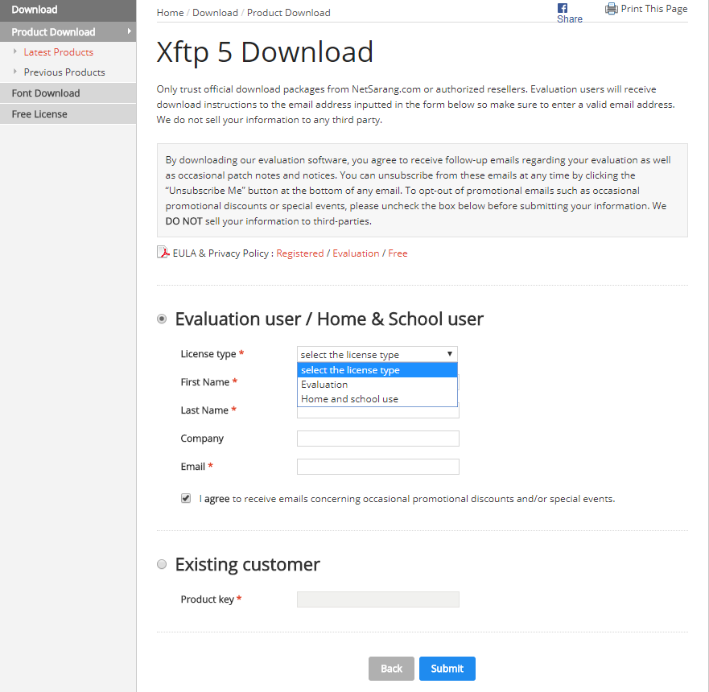Select Evaluation user / Home & School radio
The height and width of the screenshot is (692, 709).
(162, 319)
